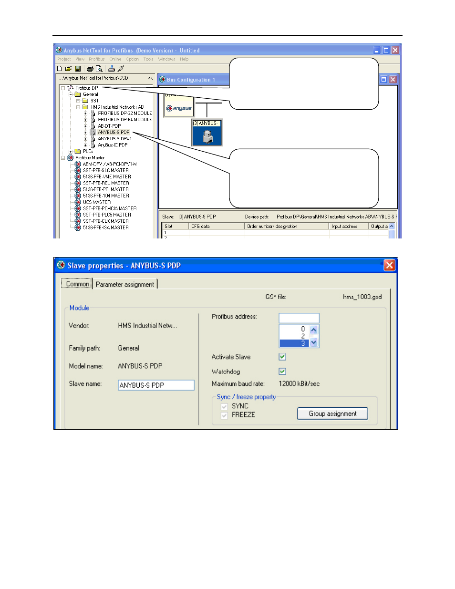This screenshot has height=589, width=455.
Task: Click the AB-DT-PDP device icon
Action: click(93, 126)
